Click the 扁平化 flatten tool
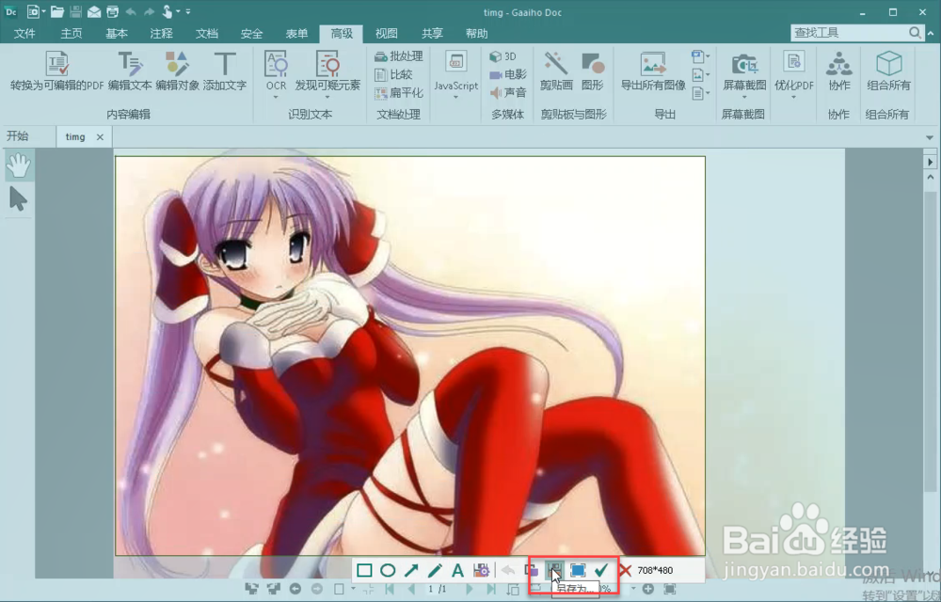 [x=398, y=93]
